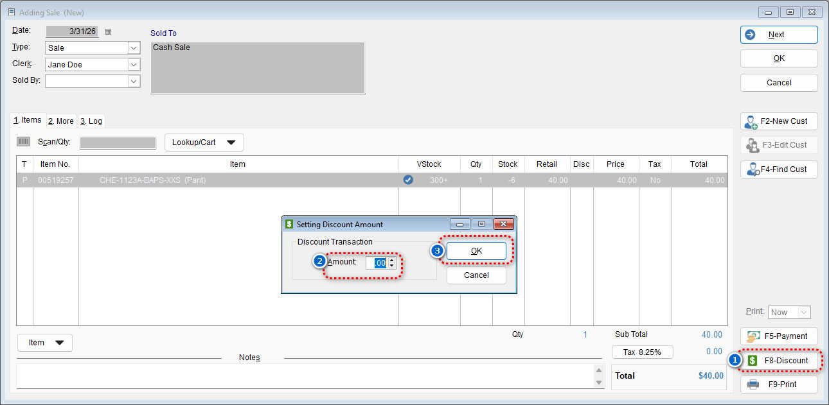Click the F4-Find Cust button
This screenshot has width=829, height=405.
(779, 169)
